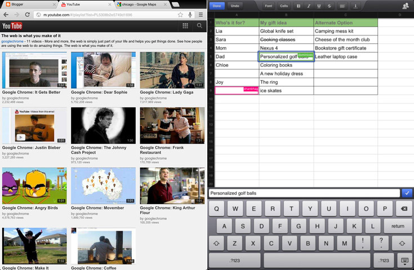The height and width of the screenshot is (270, 414).
Task: Open The Johnny Cash Project title
Action: [99, 150]
